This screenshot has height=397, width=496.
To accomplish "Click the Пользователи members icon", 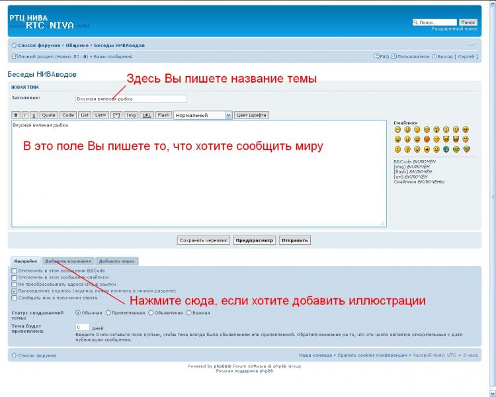I will (x=394, y=56).
